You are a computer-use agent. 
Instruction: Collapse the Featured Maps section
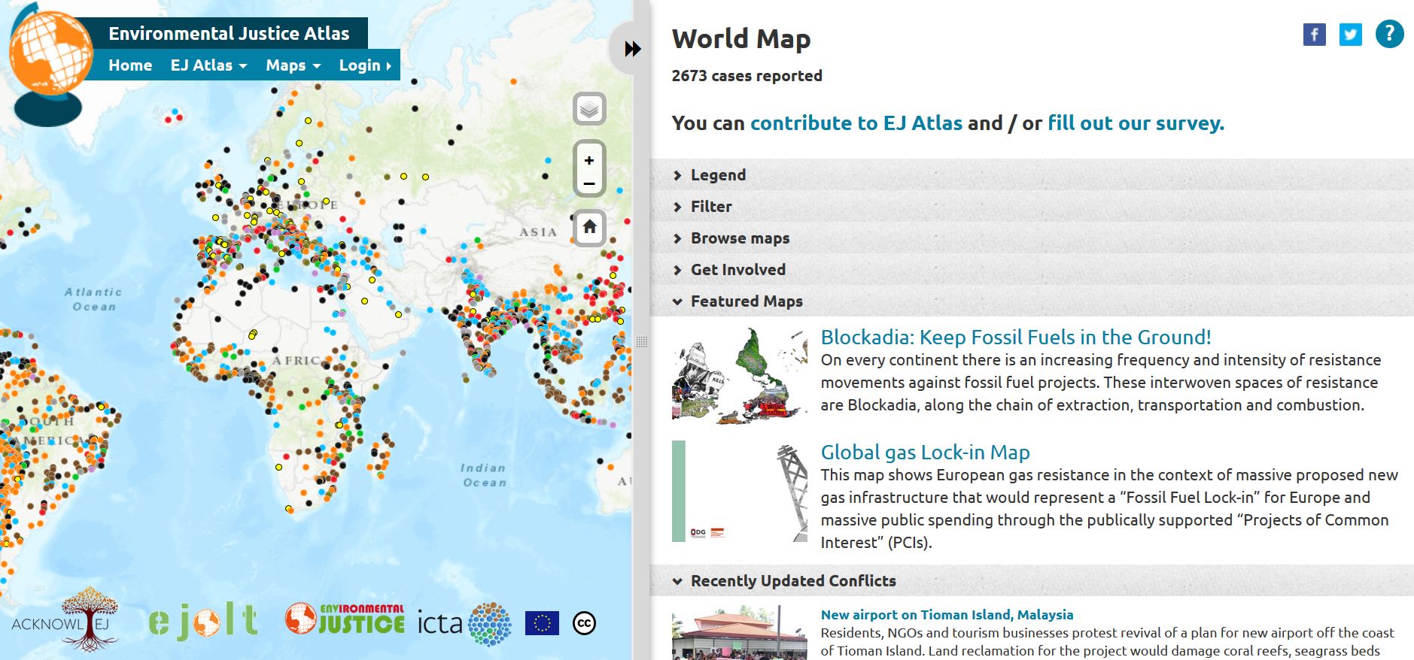click(x=746, y=301)
